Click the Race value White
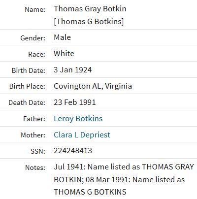This screenshot has width=197, height=199. point(64,54)
